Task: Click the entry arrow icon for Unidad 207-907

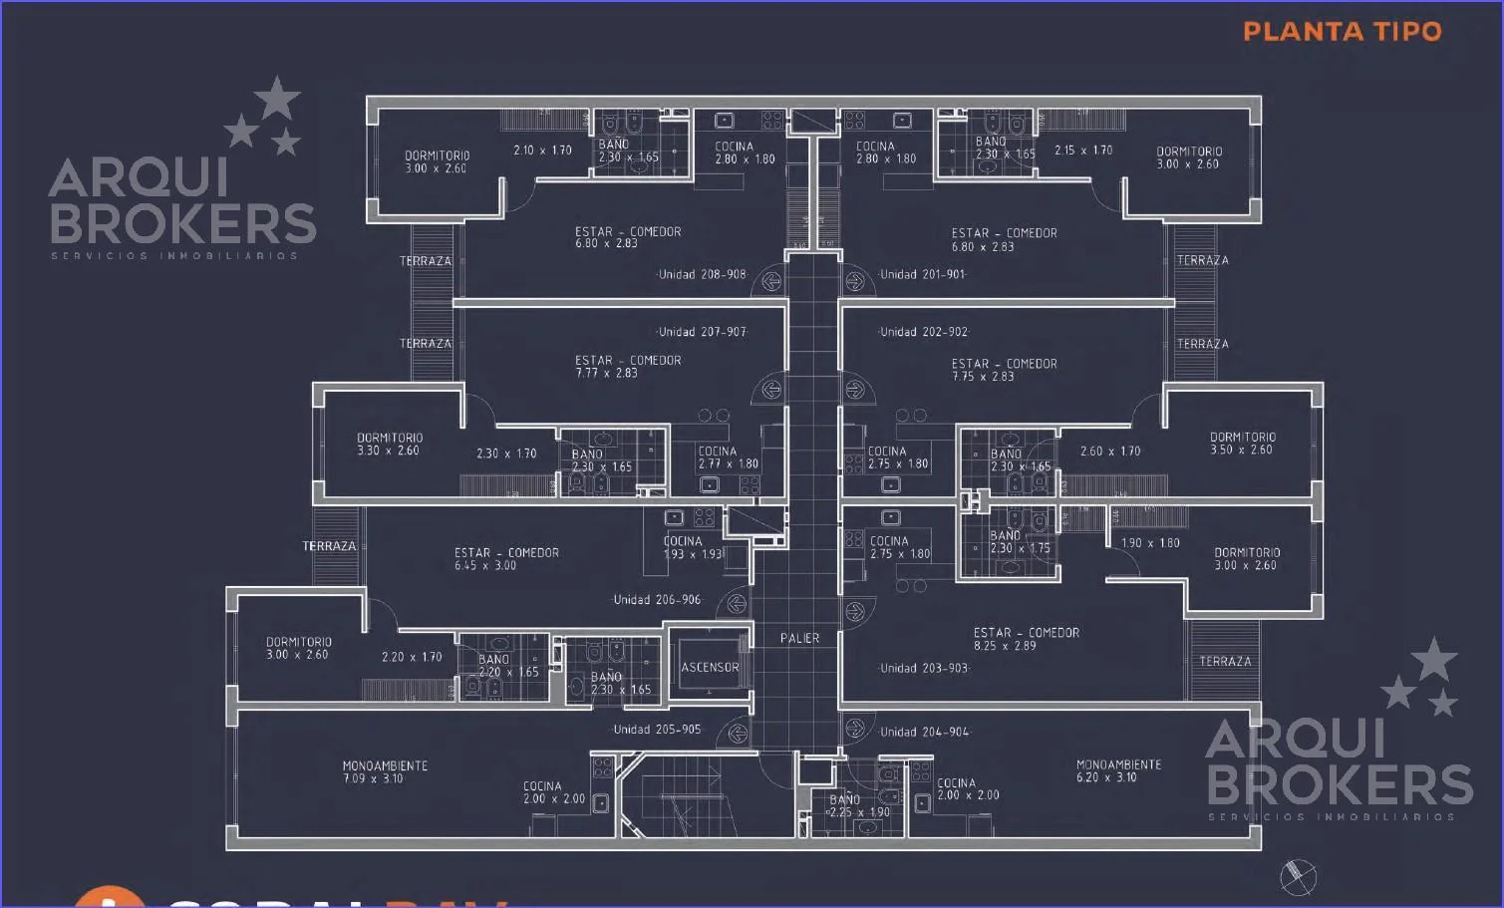Action: (x=771, y=391)
